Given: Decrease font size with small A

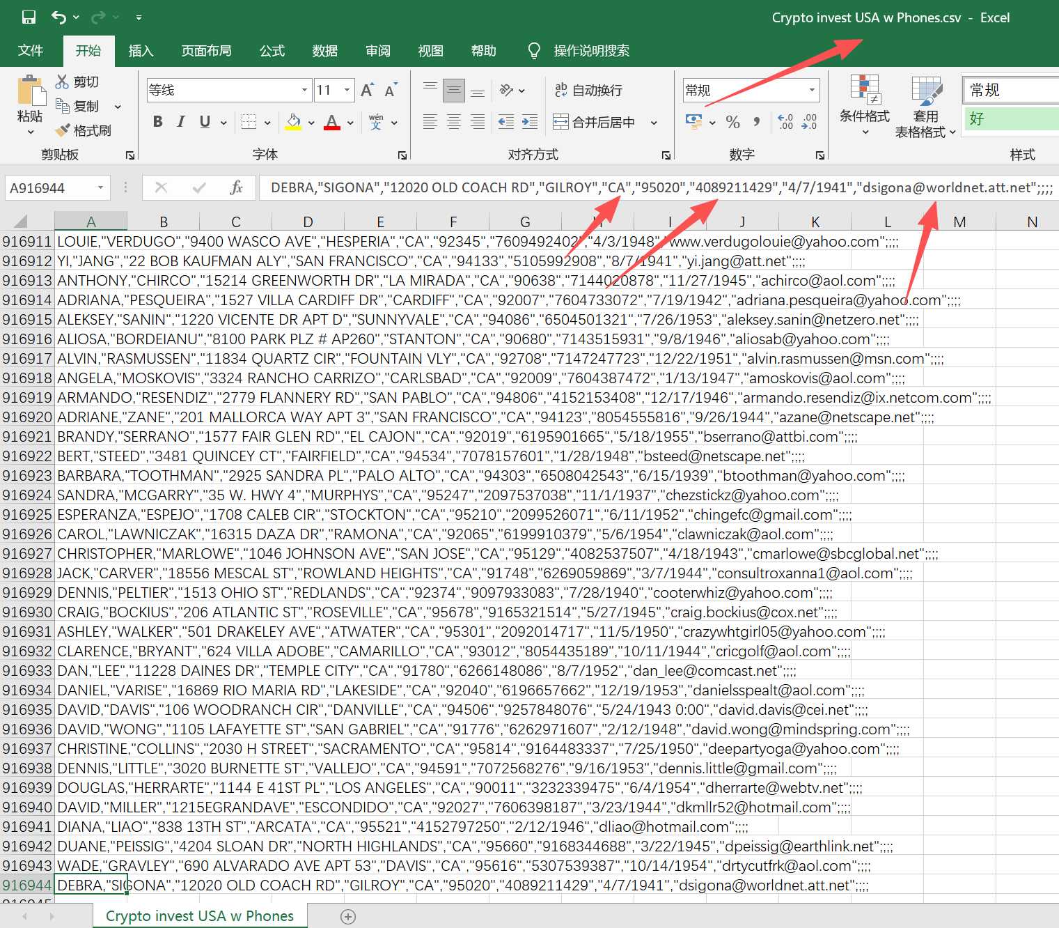Looking at the screenshot, I should pos(391,90).
